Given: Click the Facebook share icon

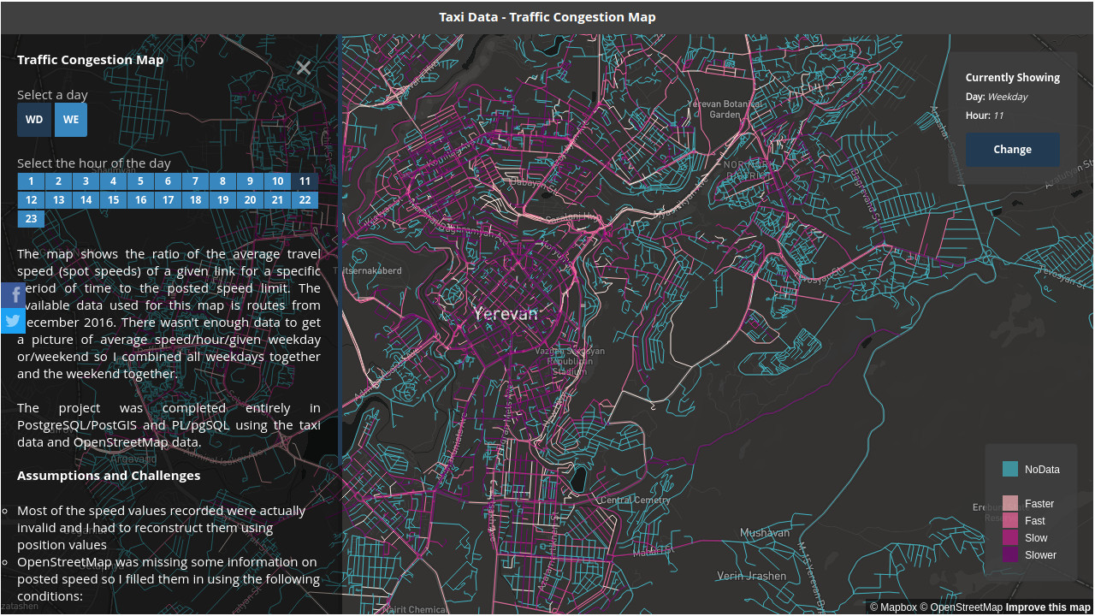Looking at the screenshot, I should 13,295.
